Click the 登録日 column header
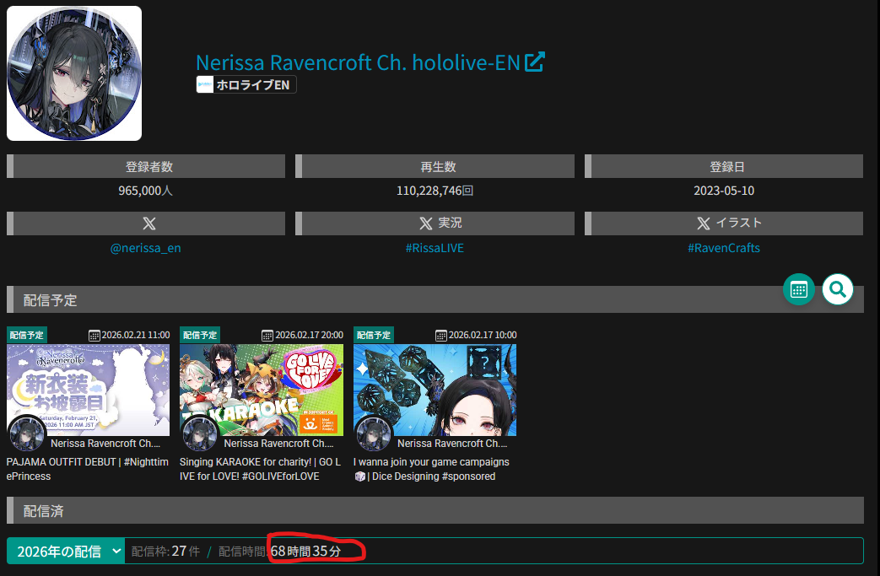Image resolution: width=880 pixels, height=576 pixels. click(x=724, y=167)
